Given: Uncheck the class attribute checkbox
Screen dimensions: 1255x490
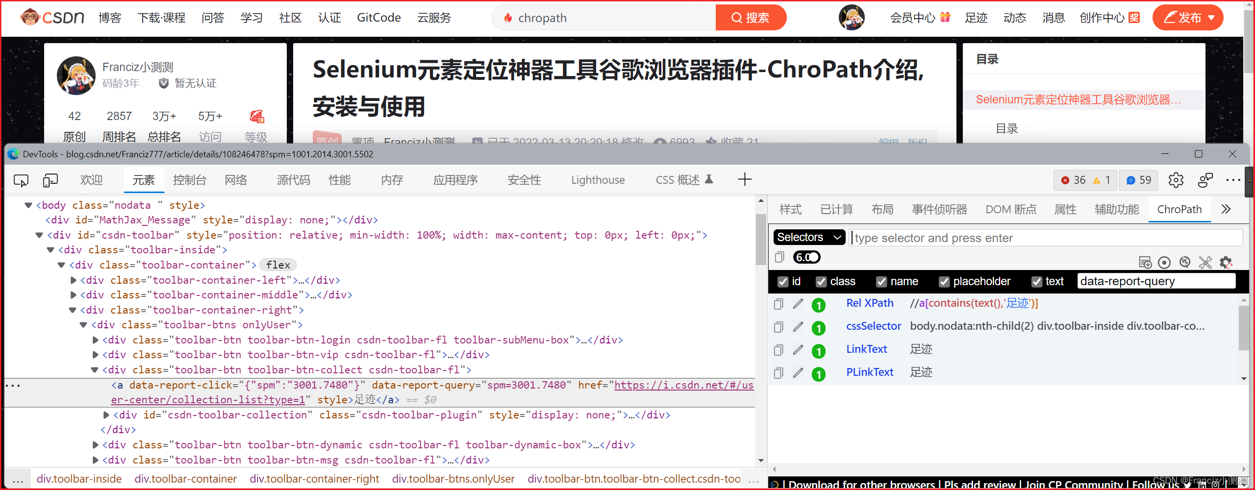Looking at the screenshot, I should 821,282.
